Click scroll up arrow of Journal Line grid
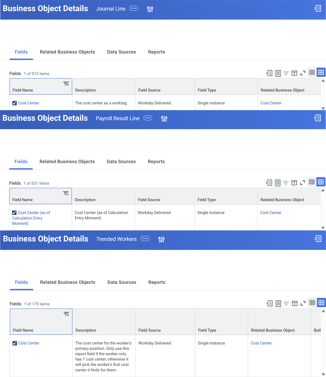The height and width of the screenshot is (377, 326). [x=323, y=81]
